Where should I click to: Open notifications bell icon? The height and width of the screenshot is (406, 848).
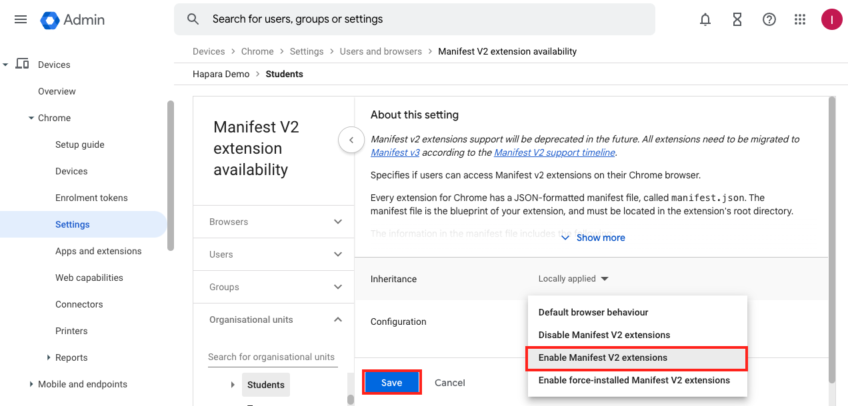[x=705, y=20]
